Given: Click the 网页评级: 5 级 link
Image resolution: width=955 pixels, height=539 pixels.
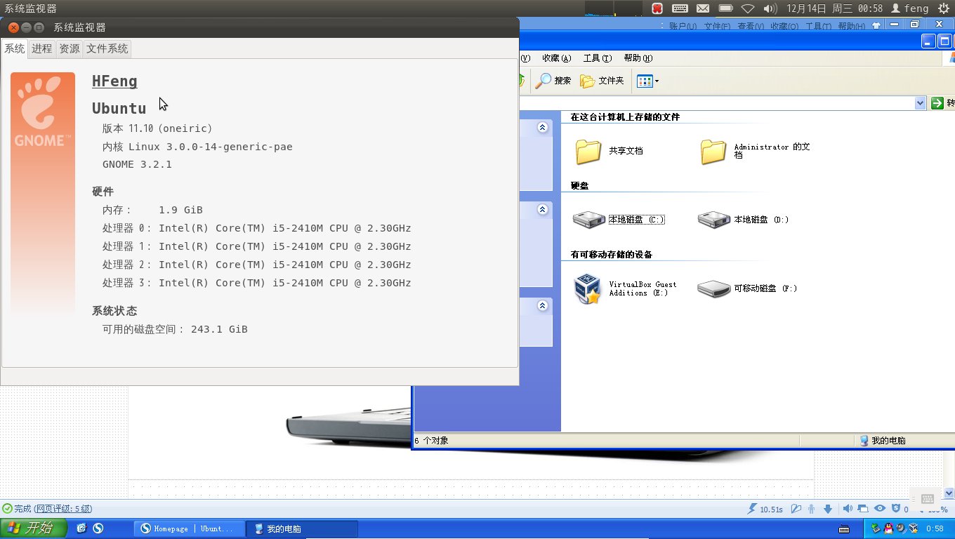Looking at the screenshot, I should point(63,509).
